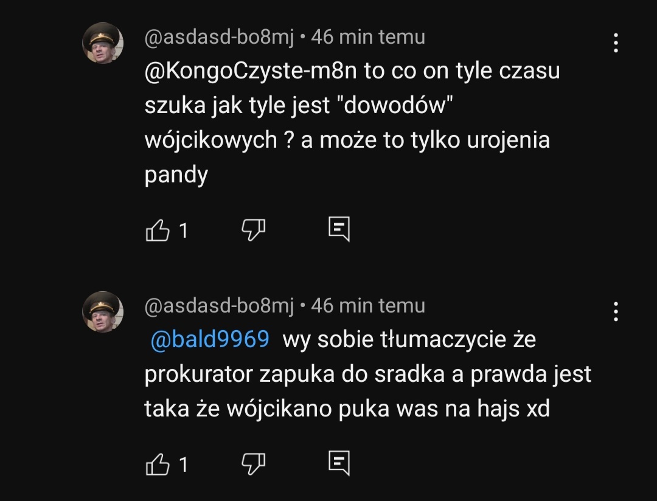This screenshot has width=657, height=501.
Task: Click like count "1" on the second comment
Action: [183, 465]
